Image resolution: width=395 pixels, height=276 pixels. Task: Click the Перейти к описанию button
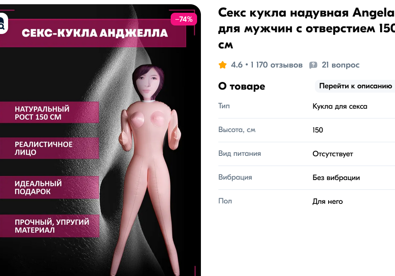(355, 86)
